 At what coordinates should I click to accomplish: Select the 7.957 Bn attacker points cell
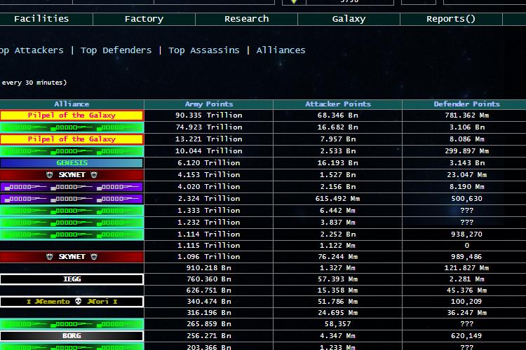pos(338,139)
